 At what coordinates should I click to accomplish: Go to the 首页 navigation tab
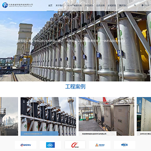tap(50, 5)
